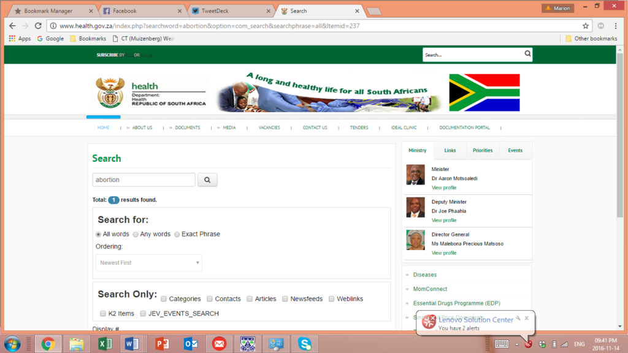This screenshot has width=628, height=353.
Task: Open the Windows Start menu
Action: (x=12, y=344)
